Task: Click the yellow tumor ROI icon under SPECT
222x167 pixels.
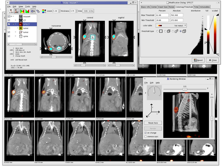Action: 21,28
